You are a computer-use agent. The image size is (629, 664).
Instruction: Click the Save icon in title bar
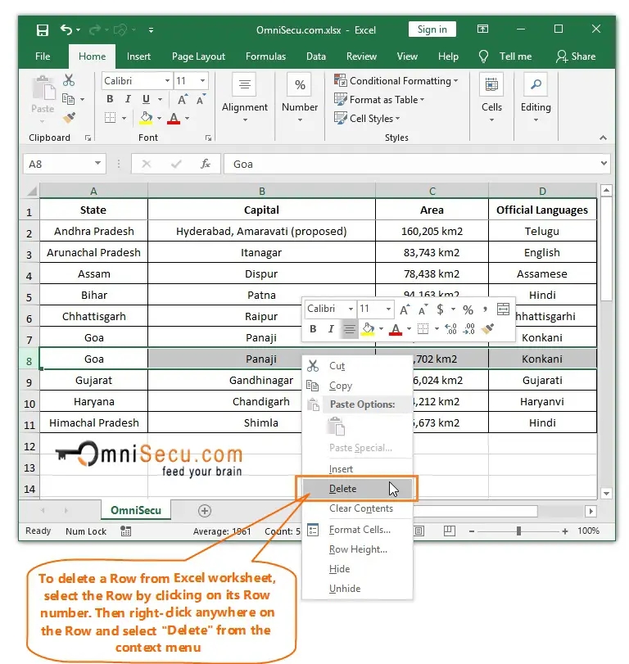click(x=42, y=30)
